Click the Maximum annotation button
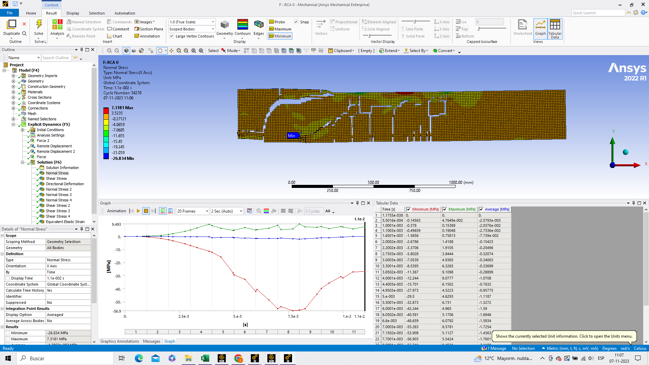Viewport: 649px width, 365px height. tap(280, 29)
